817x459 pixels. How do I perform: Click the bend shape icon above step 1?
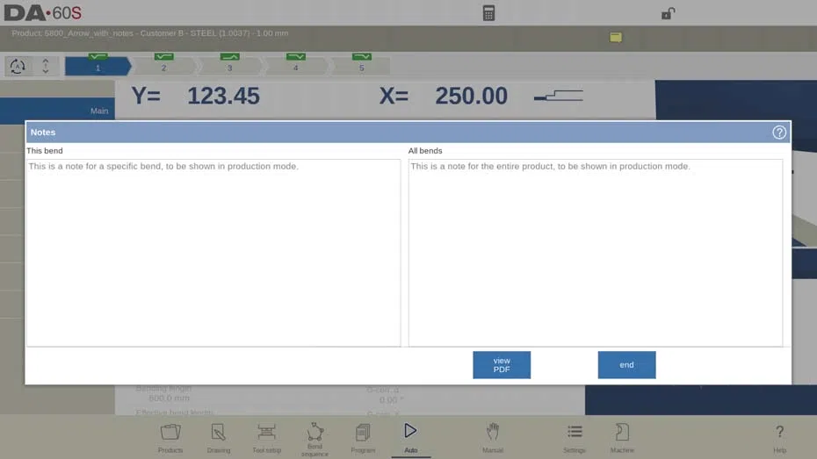tap(98, 56)
